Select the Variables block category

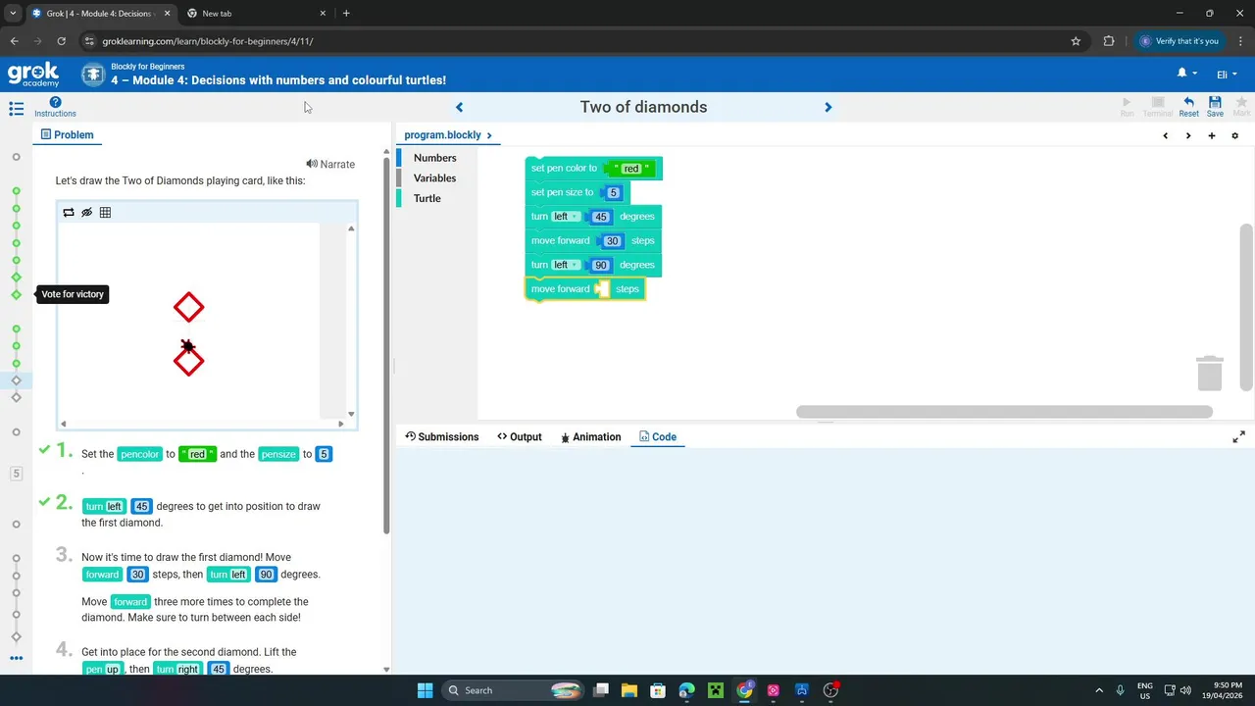[x=434, y=178]
